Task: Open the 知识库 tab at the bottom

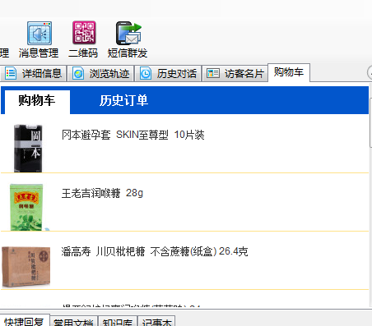Action: click(x=118, y=322)
